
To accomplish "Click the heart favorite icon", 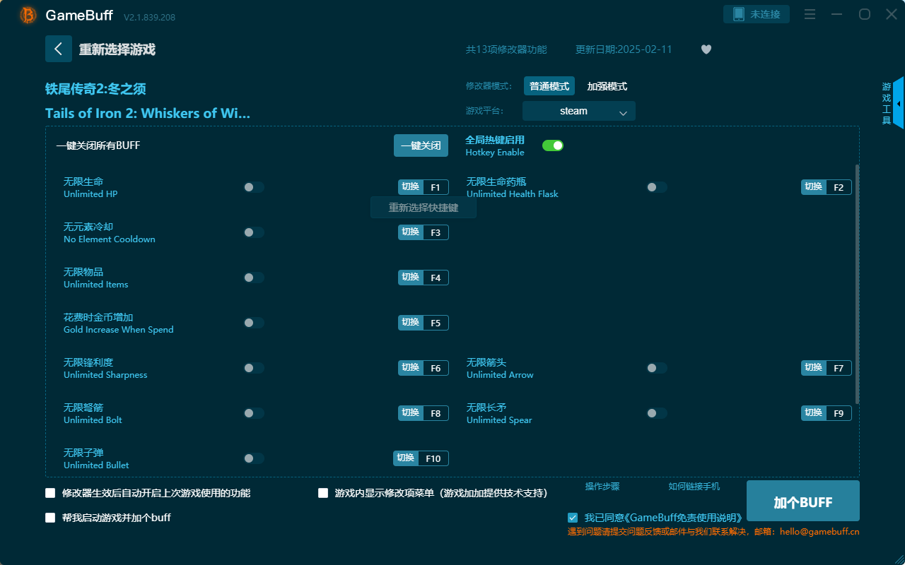I will [x=706, y=49].
